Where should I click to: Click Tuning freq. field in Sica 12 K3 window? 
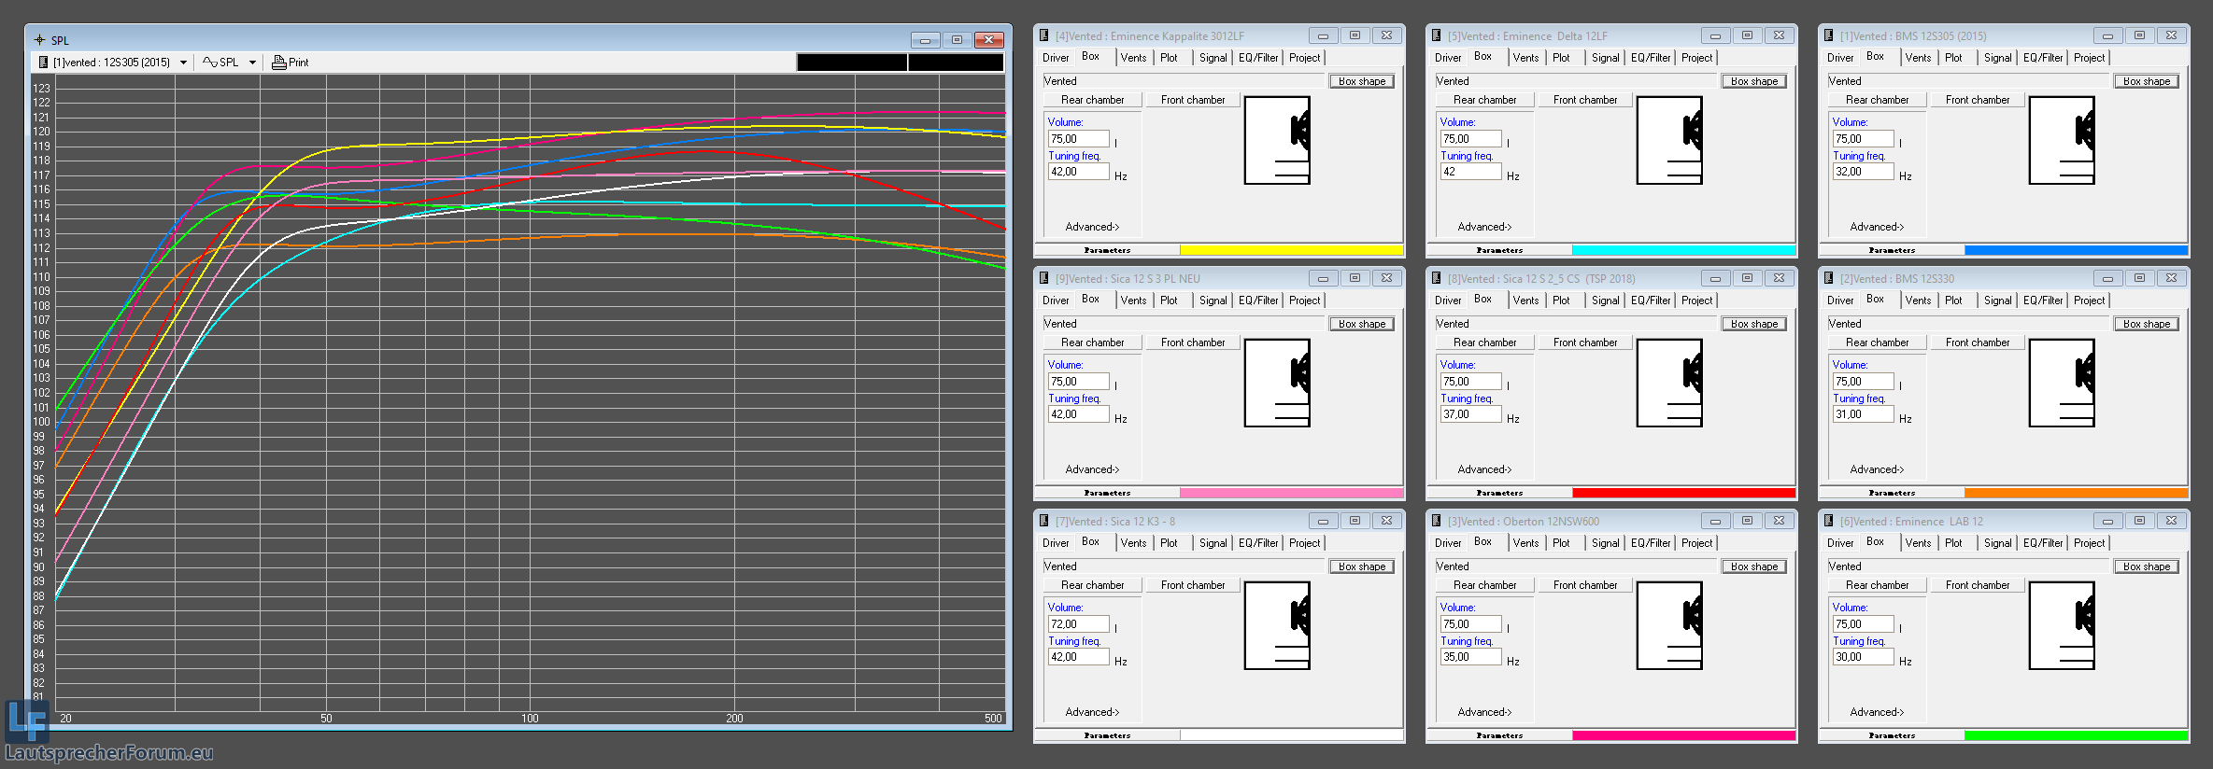coord(1078,657)
